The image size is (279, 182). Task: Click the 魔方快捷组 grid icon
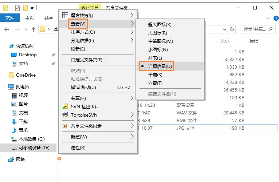(x=65, y=15)
